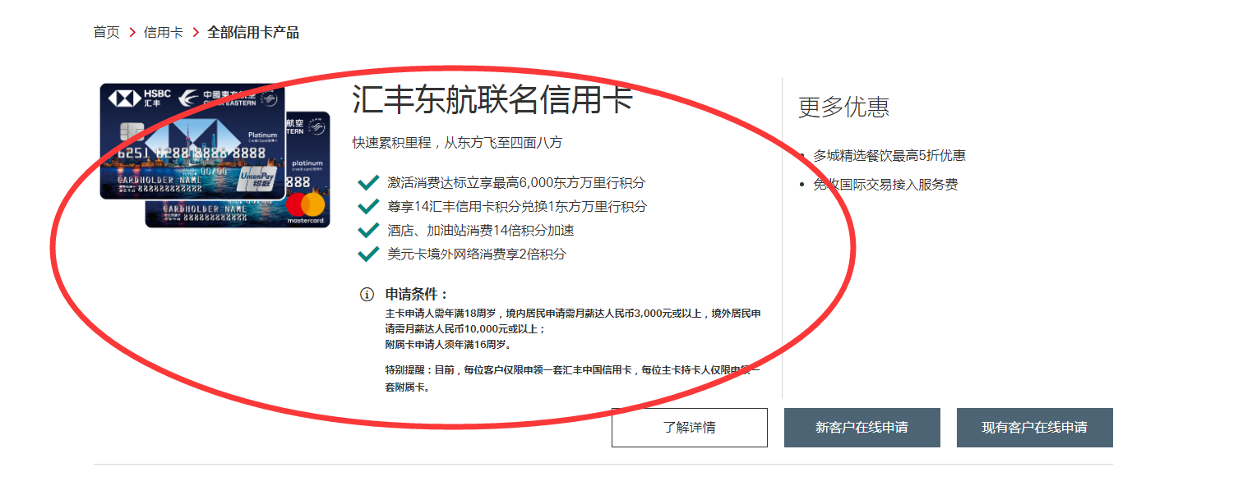The height and width of the screenshot is (495, 1238).
Task: Click the 现有客户在线申请 button
Action: 1034,428
